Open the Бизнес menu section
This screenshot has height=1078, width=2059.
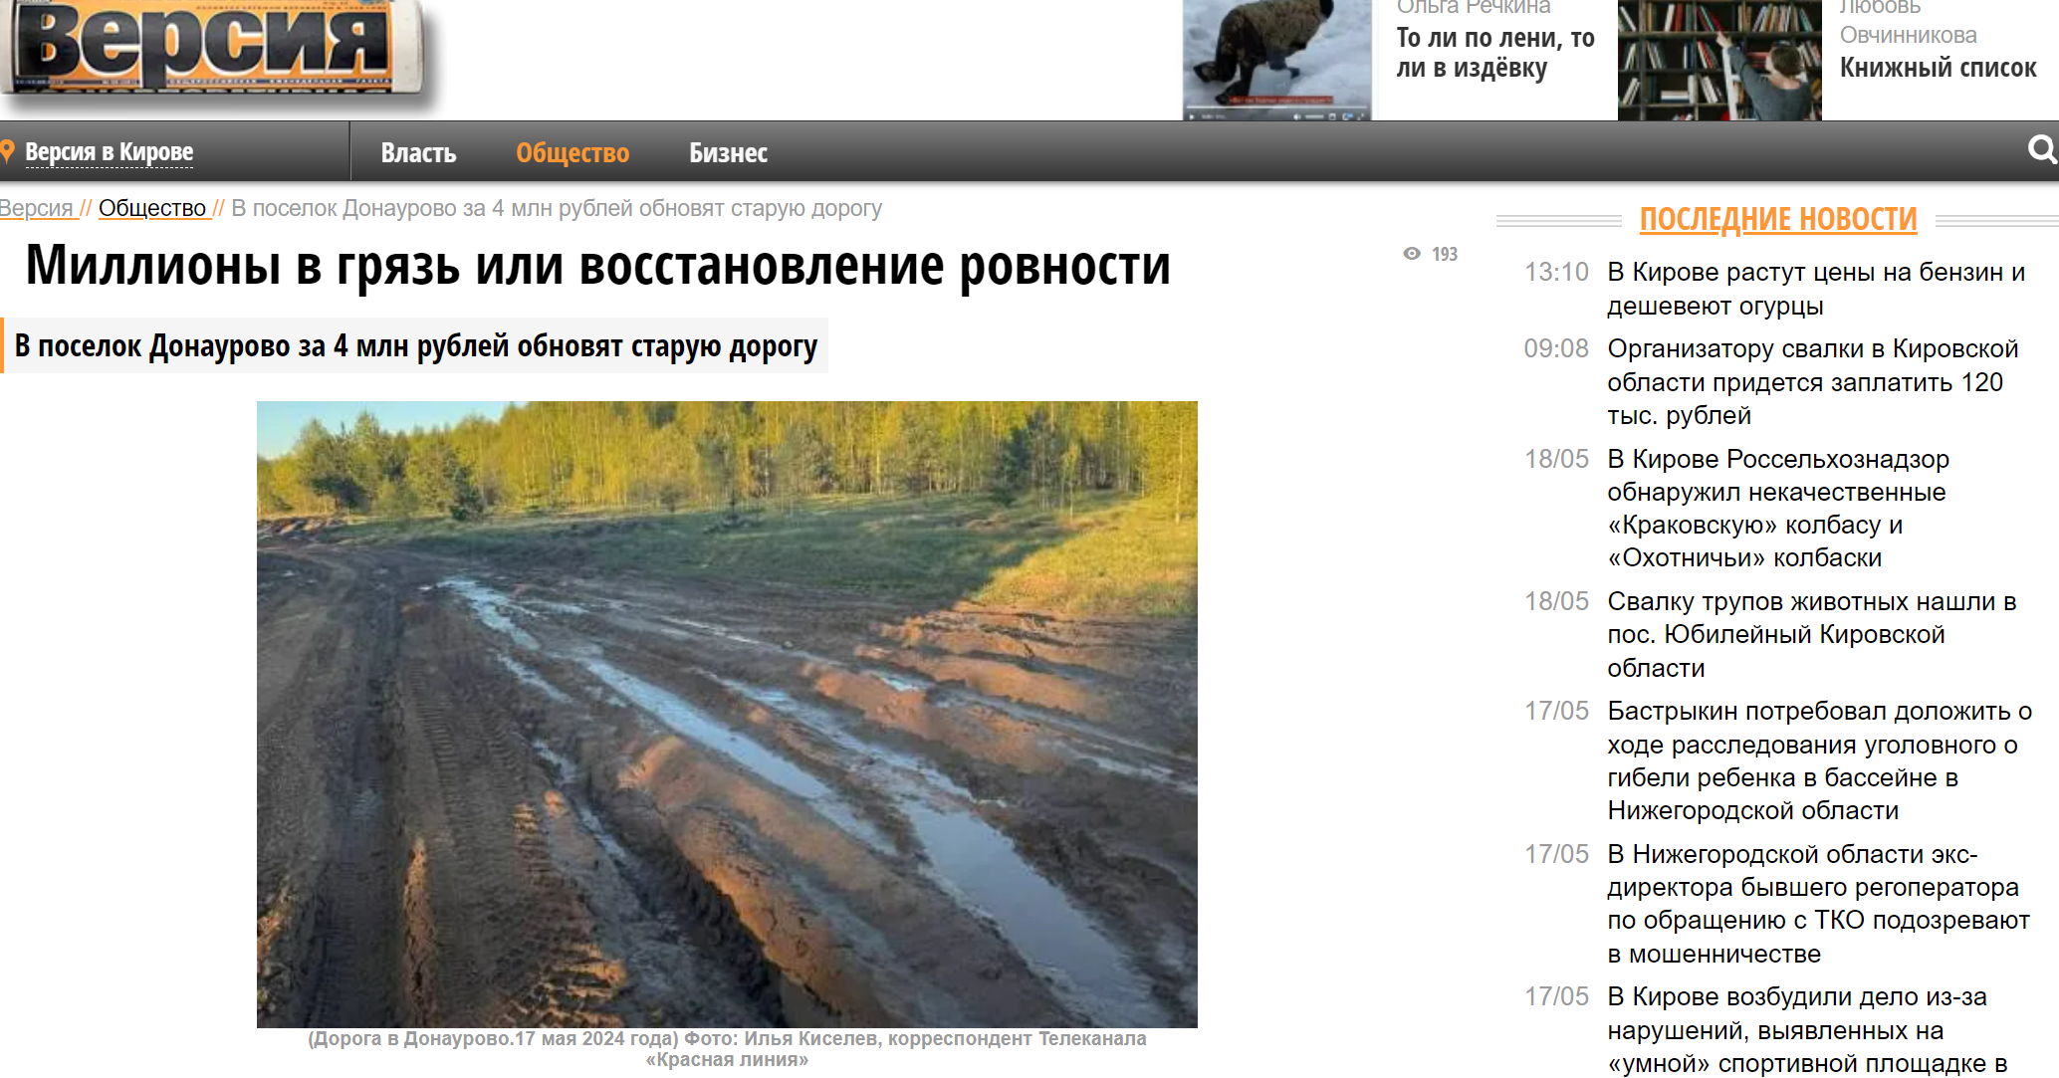pos(728,153)
